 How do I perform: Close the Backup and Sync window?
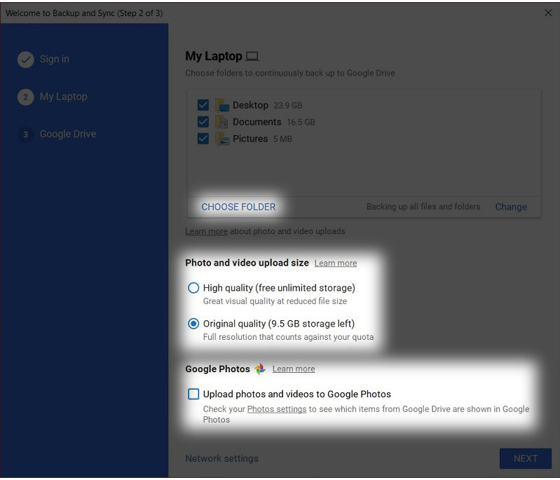click(x=548, y=13)
